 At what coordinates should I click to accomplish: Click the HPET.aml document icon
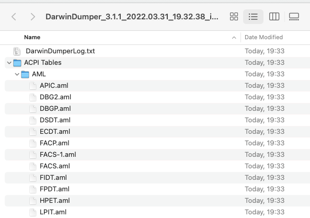(33, 201)
